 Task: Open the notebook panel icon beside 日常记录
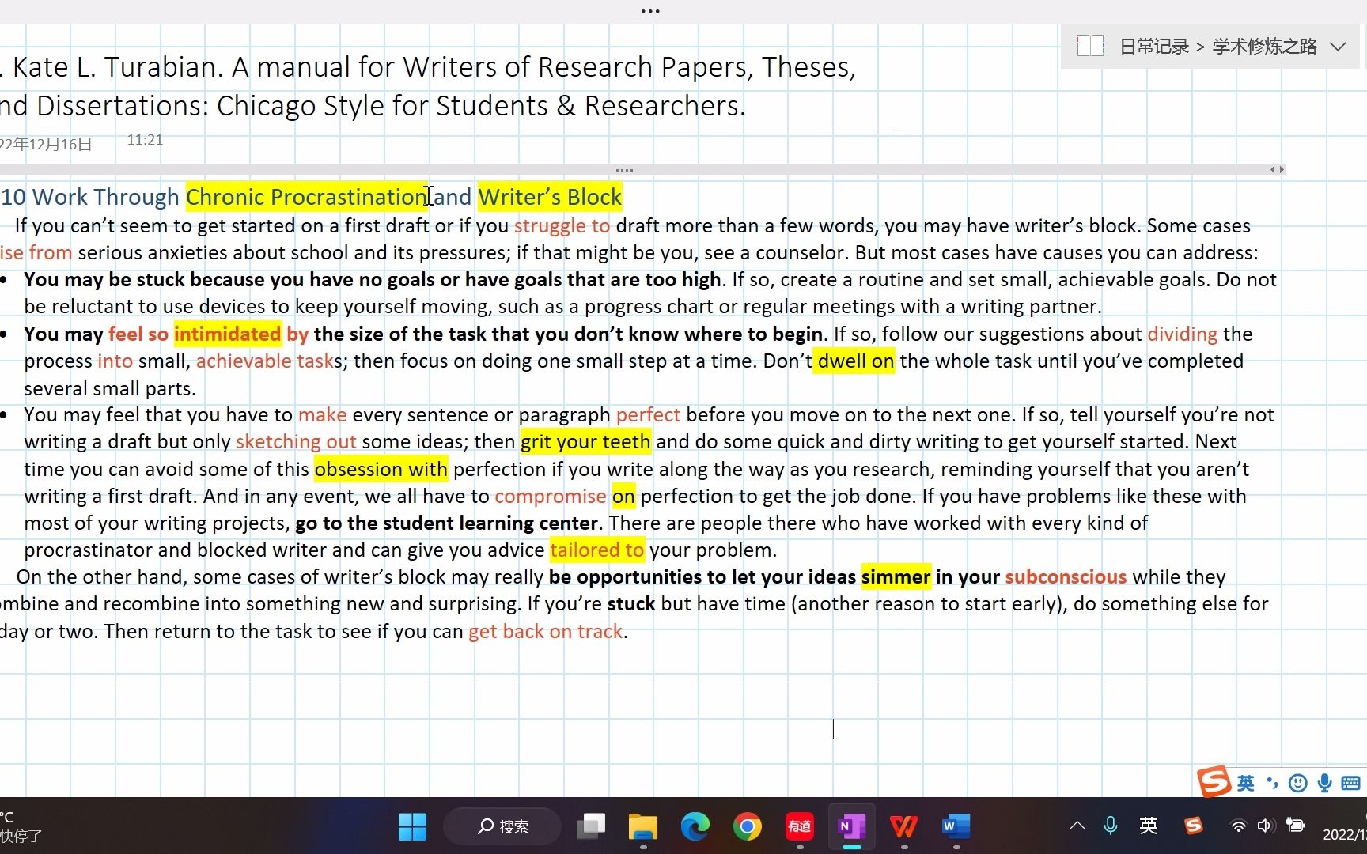pyautogui.click(x=1090, y=46)
